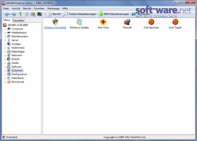Expand the Betriebssystem tree node
Screen dimensions: 197x141
coord(5,37)
